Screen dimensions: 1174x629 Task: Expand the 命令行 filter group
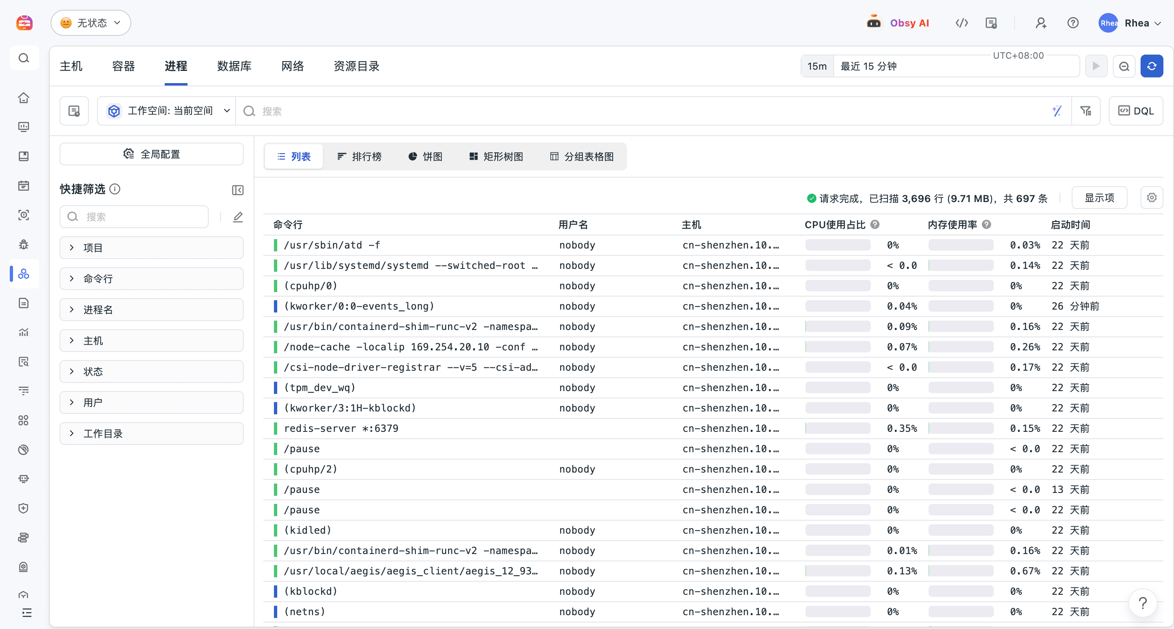(x=152, y=279)
